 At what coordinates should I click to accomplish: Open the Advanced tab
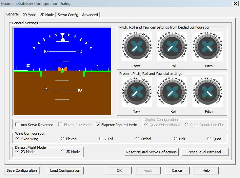pos(90,15)
